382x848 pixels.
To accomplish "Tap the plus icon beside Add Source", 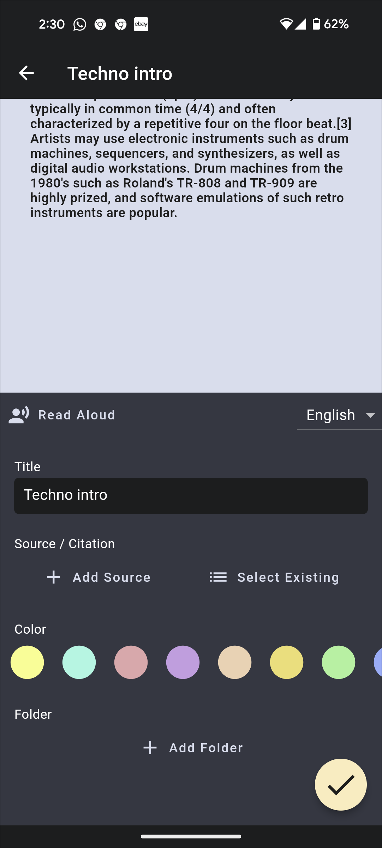I will (x=54, y=577).
